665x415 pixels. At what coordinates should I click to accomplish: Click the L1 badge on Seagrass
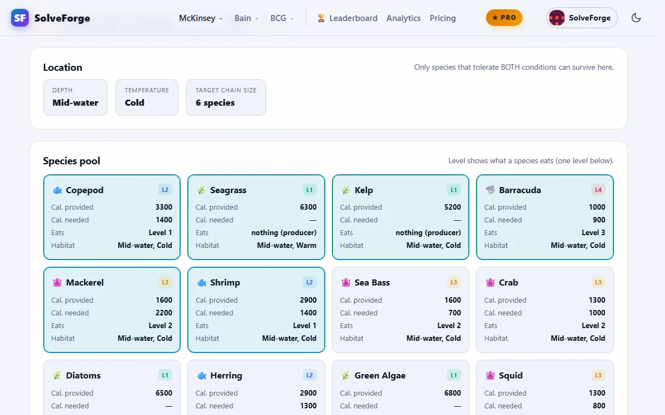tap(309, 190)
